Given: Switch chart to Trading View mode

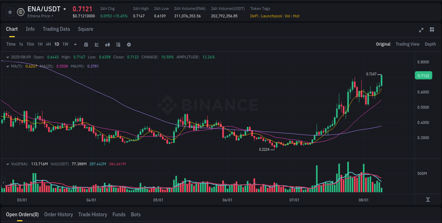Looking at the screenshot, I should click(407, 44).
